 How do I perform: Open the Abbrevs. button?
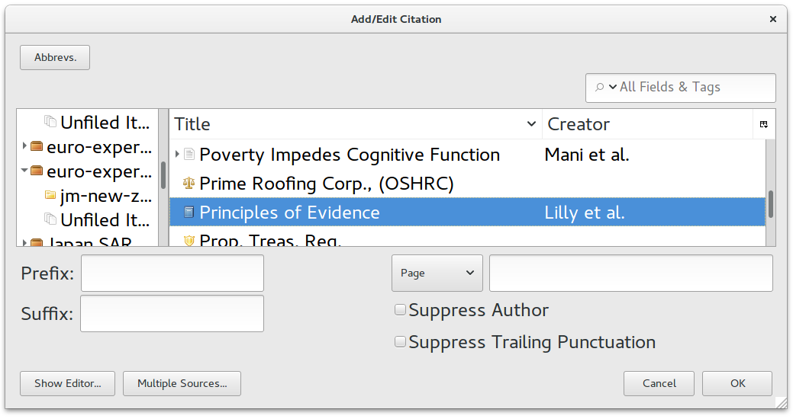pyautogui.click(x=55, y=58)
